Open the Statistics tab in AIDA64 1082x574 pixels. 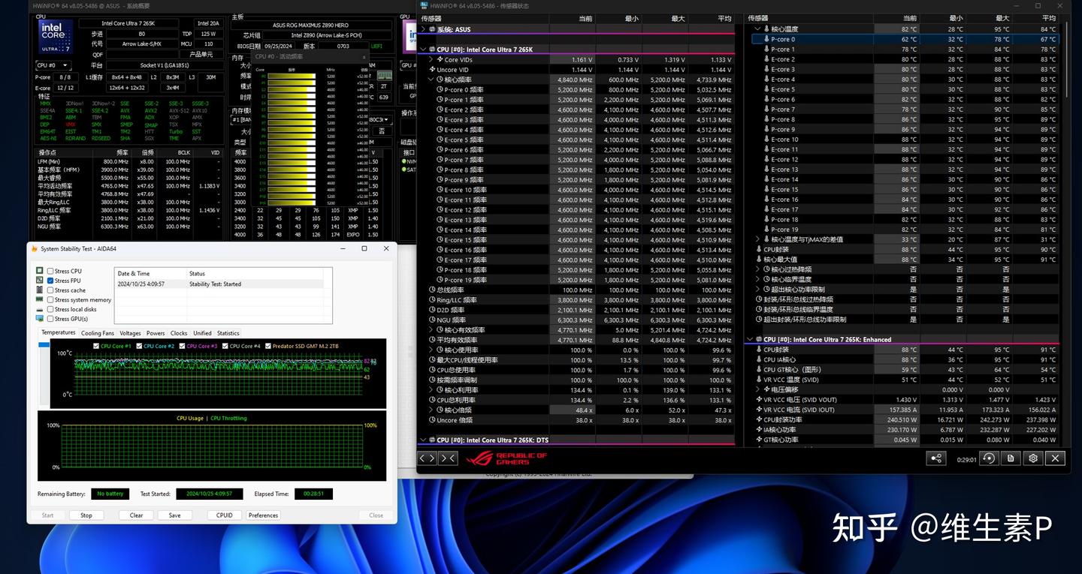click(x=228, y=333)
